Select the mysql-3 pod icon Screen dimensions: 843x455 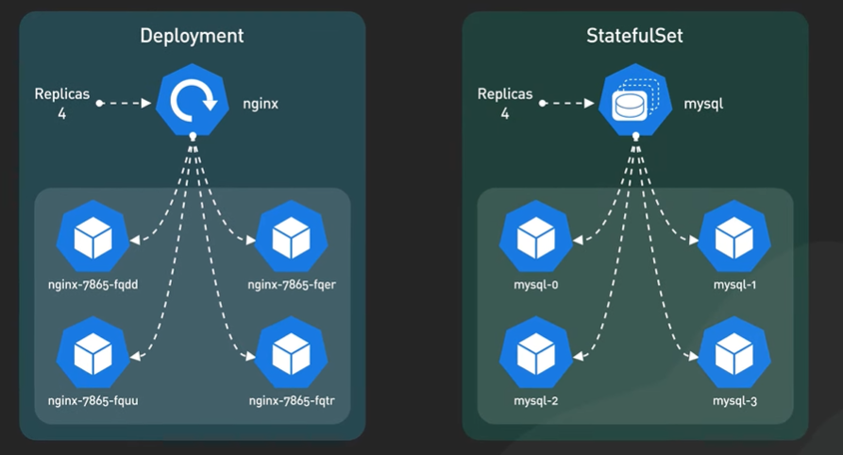[734, 353]
